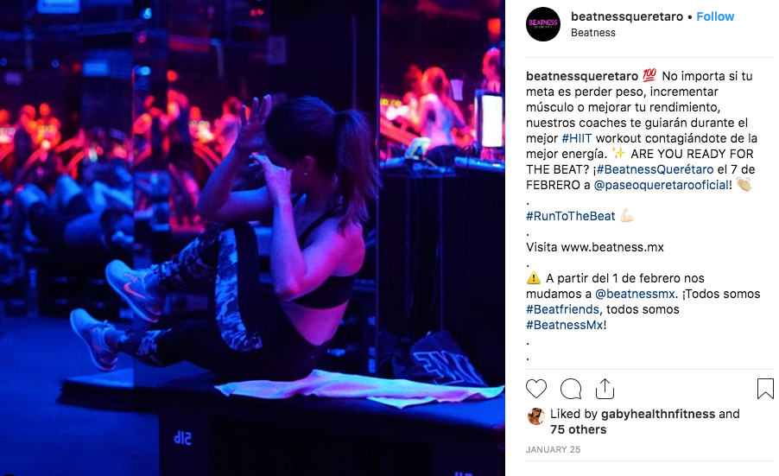
Task: Open beatnessqueretaro username in header
Action: point(627,16)
